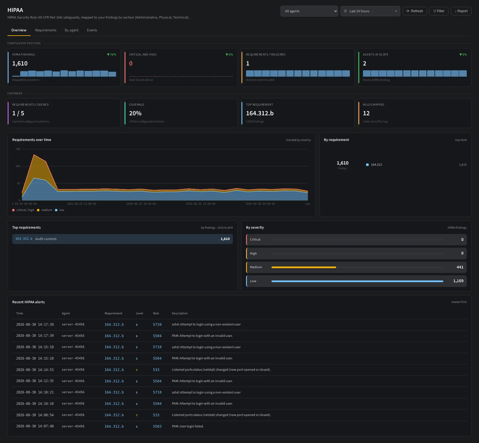Viewport: 479px width, 443px height.
Task: Click the 'stacked by severity' chart label
Action: 298,140
